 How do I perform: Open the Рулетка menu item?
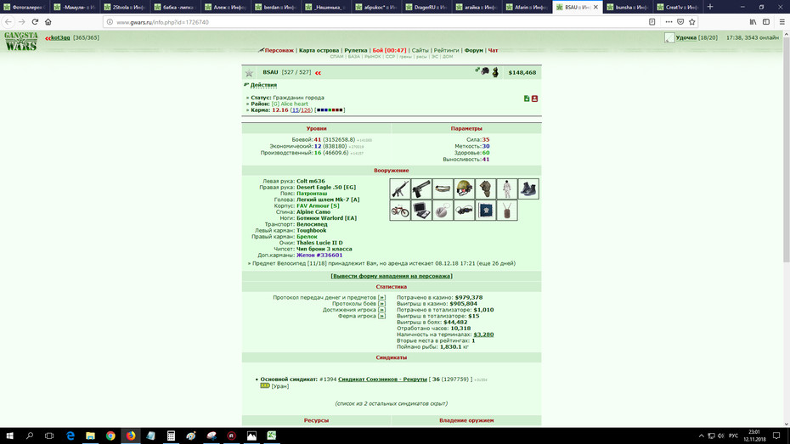(356, 50)
